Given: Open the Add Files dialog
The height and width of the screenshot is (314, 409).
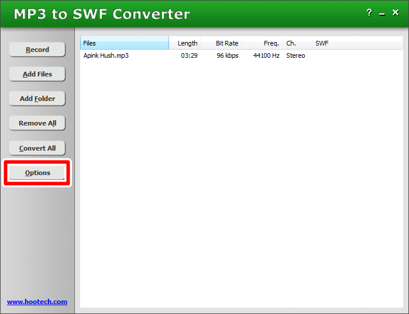Looking at the screenshot, I should pos(37,74).
